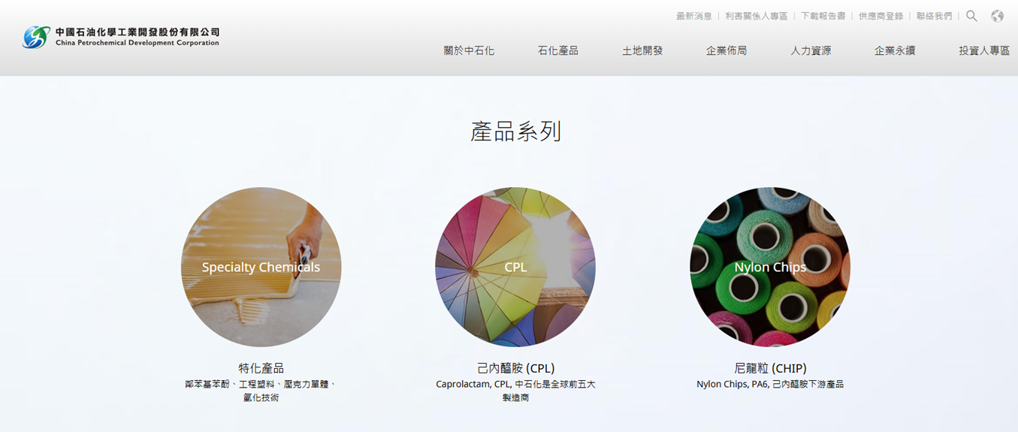
Task: Click the 聯絡我們 link
Action: 935,16
